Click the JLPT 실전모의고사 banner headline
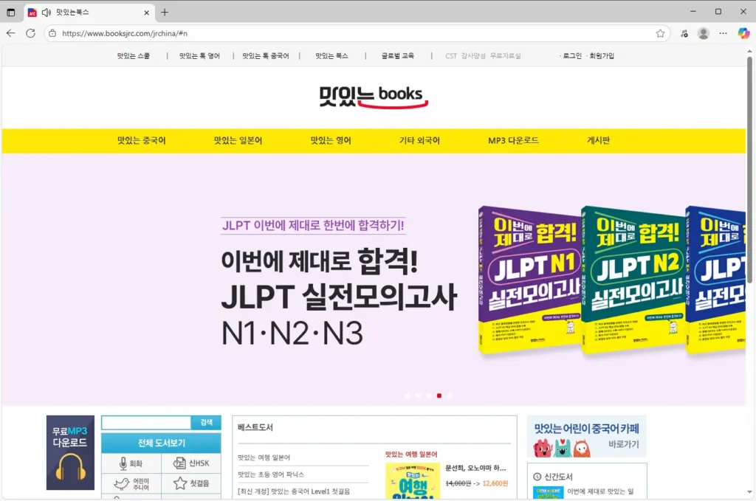 coord(339,297)
